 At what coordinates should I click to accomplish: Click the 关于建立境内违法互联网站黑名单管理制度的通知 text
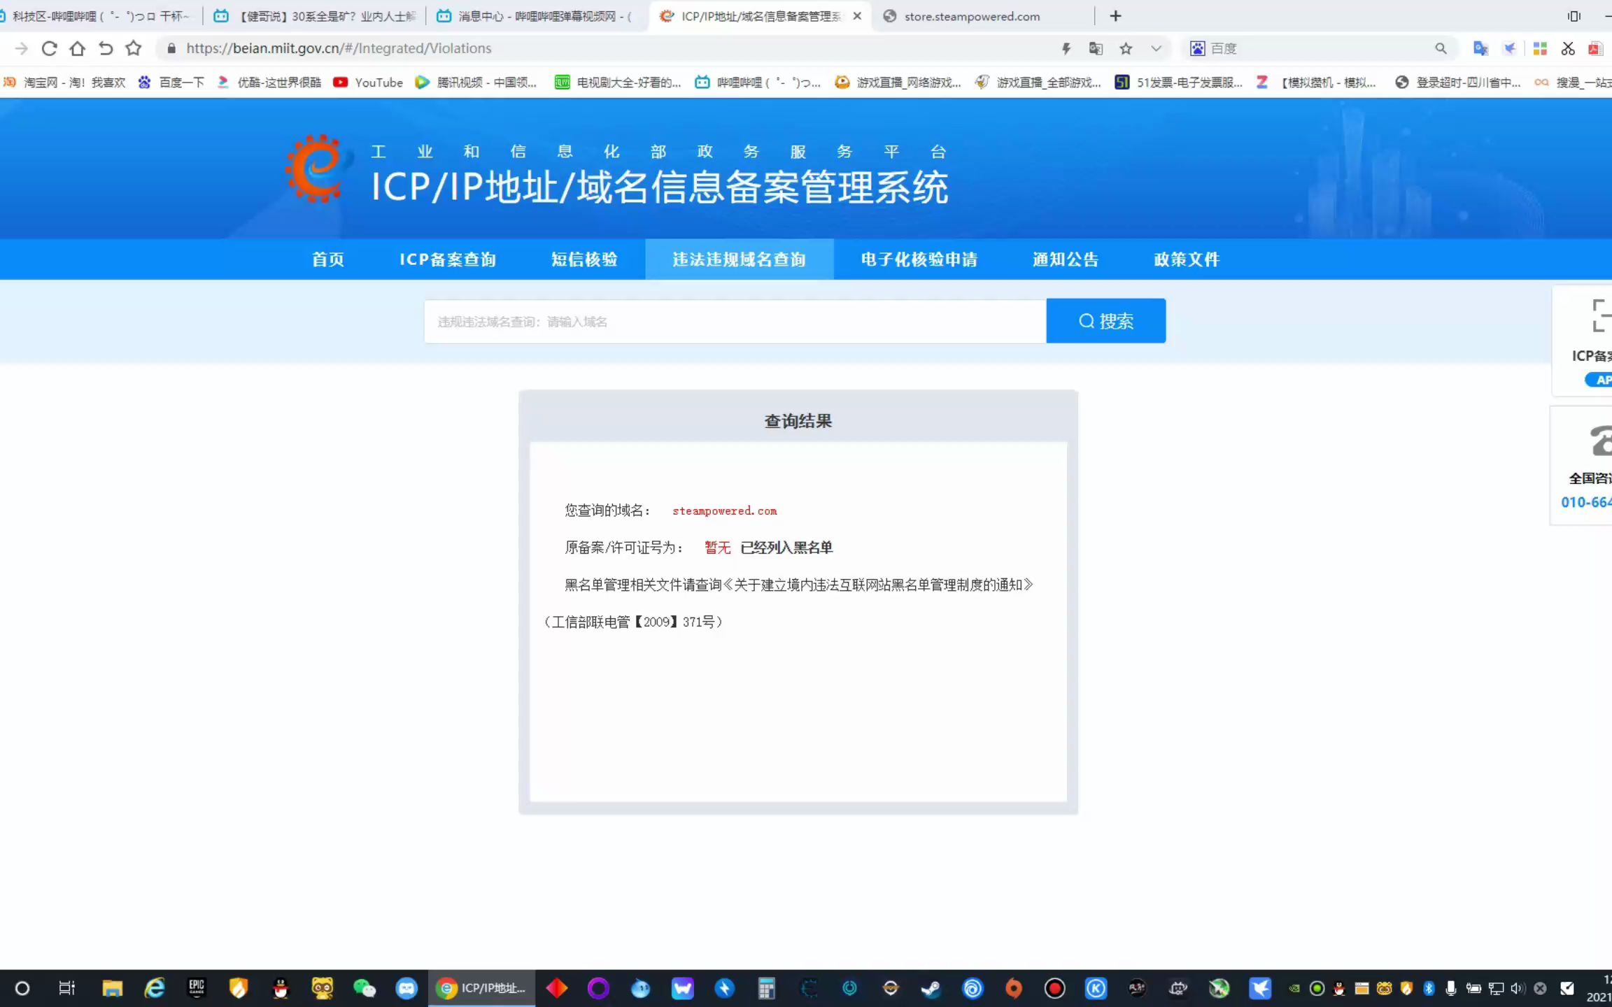tap(878, 585)
